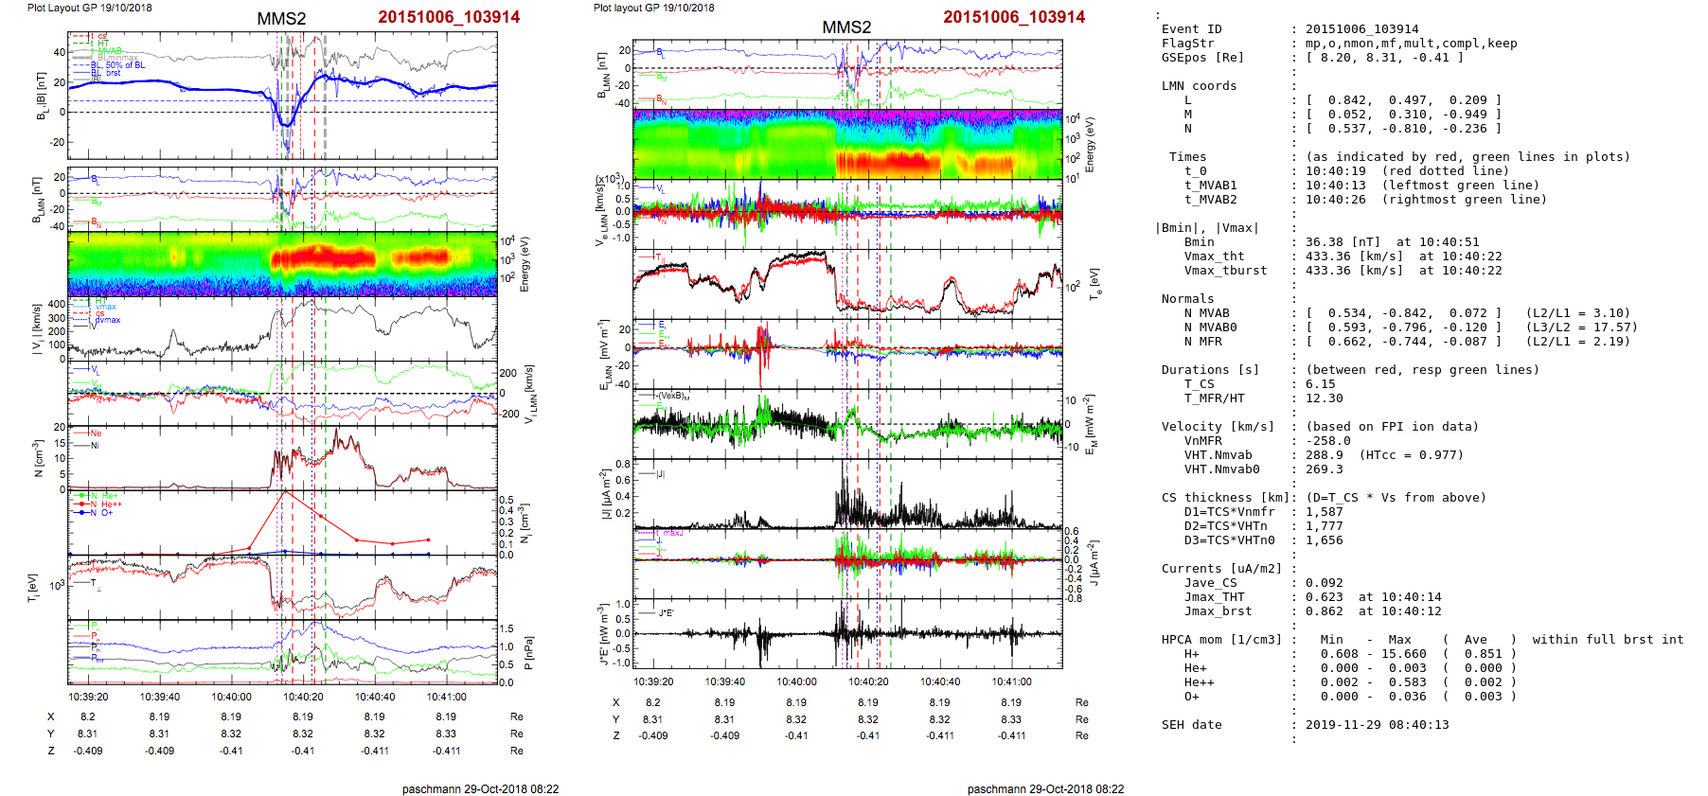Click the 'Event ID' label in the summary text

(x=1192, y=29)
